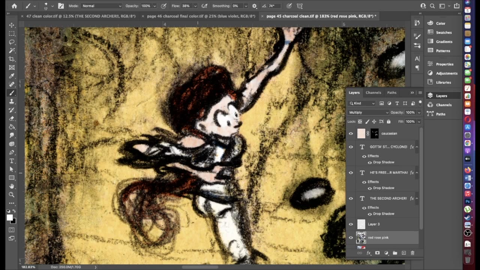Open the brush Mode dropdown
Image resolution: width=480 pixels, height=270 pixels.
pyautogui.click(x=101, y=6)
